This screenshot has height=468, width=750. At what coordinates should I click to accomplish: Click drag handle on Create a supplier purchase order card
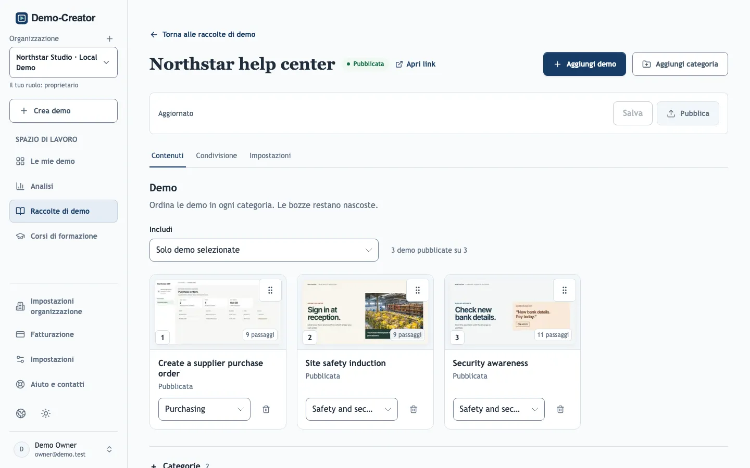[x=270, y=290]
